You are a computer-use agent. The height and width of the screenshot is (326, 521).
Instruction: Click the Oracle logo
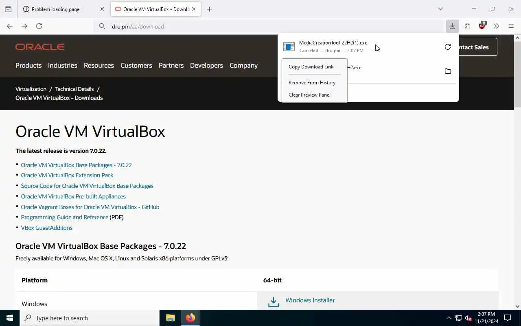40,47
